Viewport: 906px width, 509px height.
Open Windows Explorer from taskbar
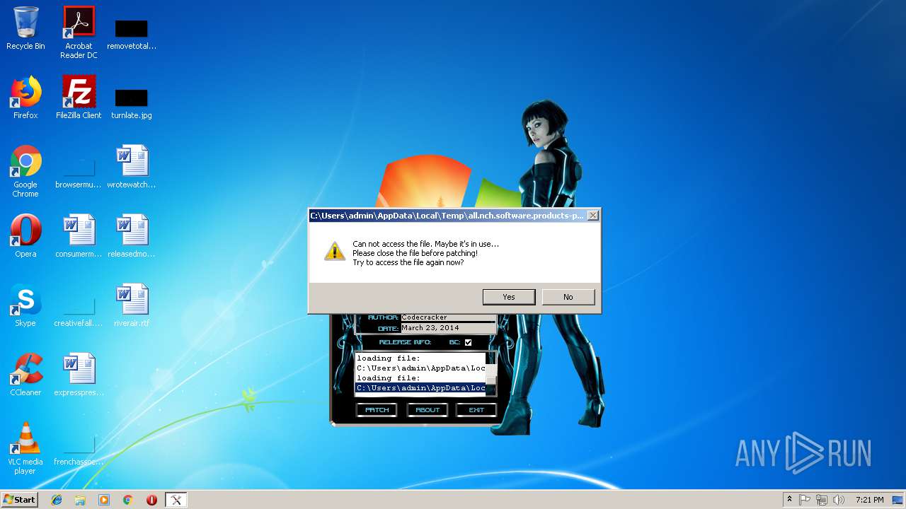(x=80, y=500)
